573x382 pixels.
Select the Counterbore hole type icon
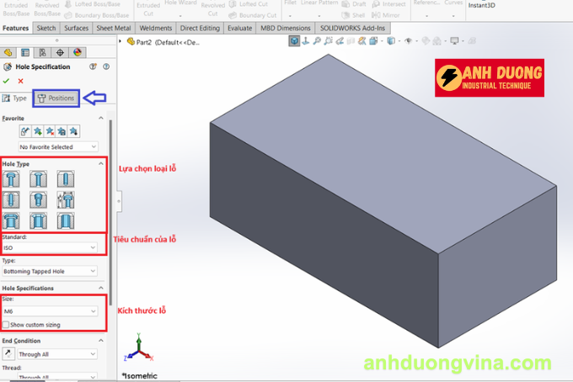click(x=12, y=178)
